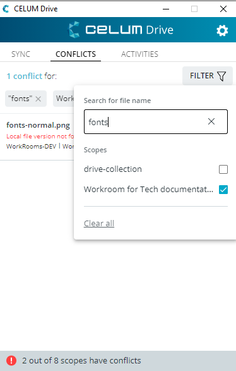
Task: Close the CELUM Drive window
Action: pos(223,9)
